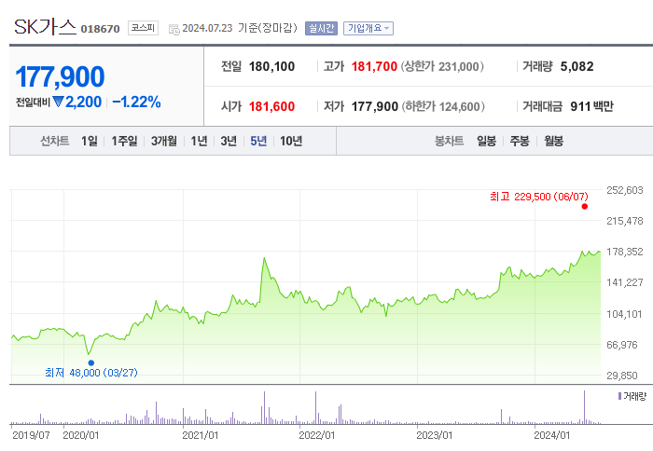This screenshot has height=451, width=653.
Task: Click the 최고 229,500 (06/07) label
Action: 539,197
